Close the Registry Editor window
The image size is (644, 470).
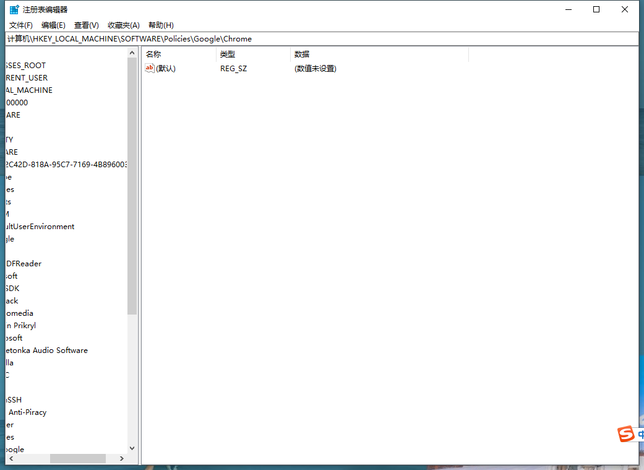coord(625,9)
